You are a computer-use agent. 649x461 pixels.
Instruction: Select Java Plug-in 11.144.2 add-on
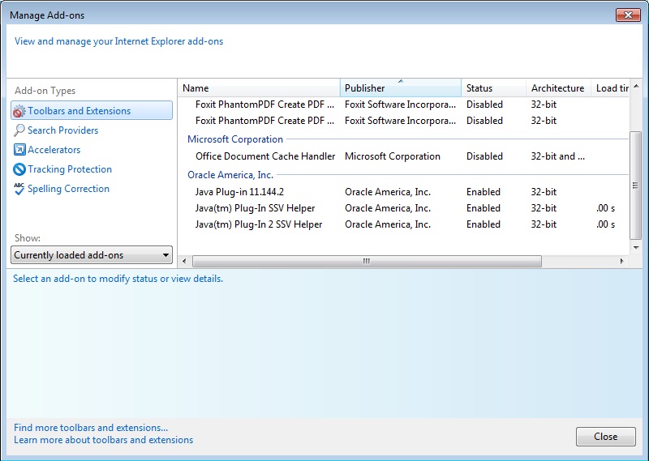(x=239, y=192)
